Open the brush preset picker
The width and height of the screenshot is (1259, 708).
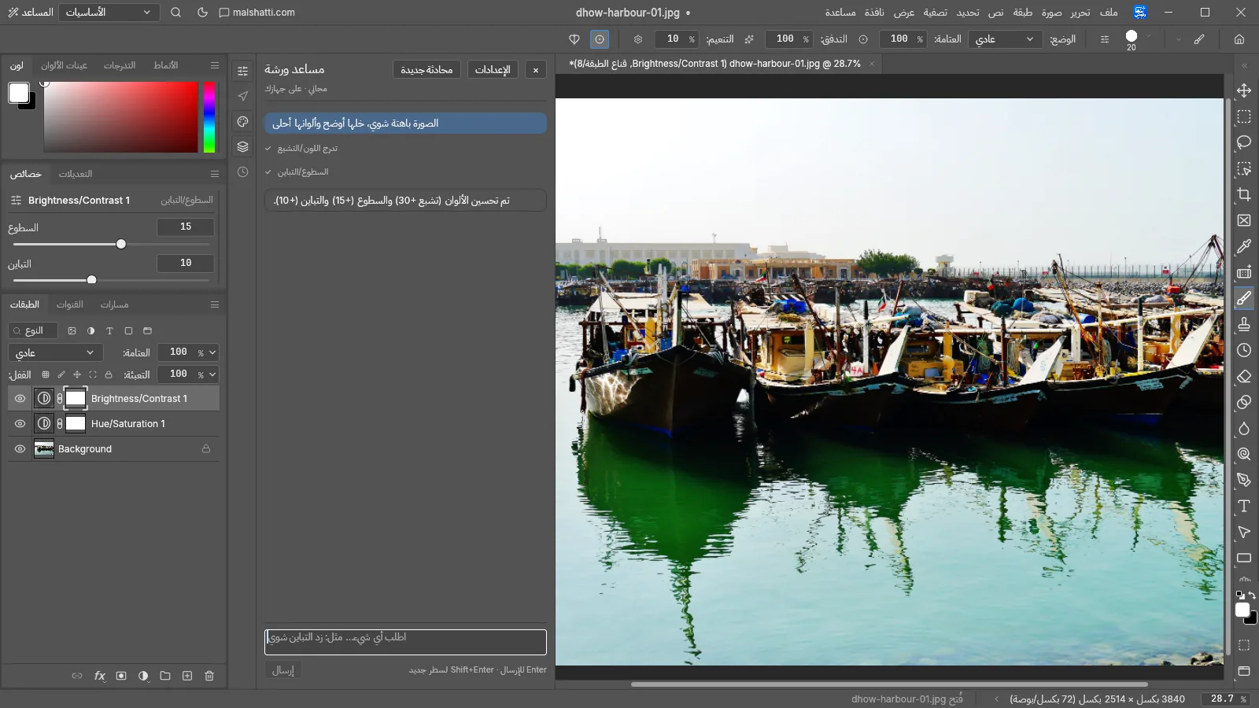click(x=1138, y=39)
